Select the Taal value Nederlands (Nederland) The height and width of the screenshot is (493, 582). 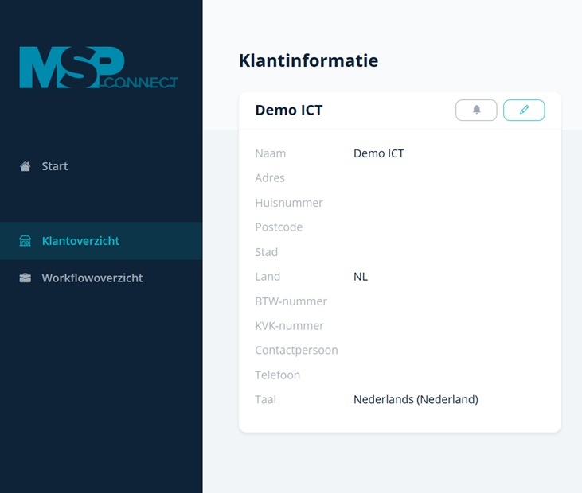(416, 400)
